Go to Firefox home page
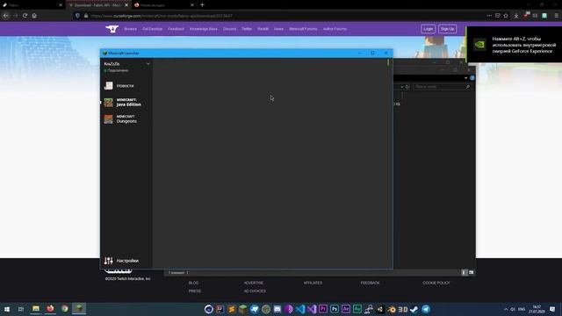 pyautogui.click(x=34, y=16)
